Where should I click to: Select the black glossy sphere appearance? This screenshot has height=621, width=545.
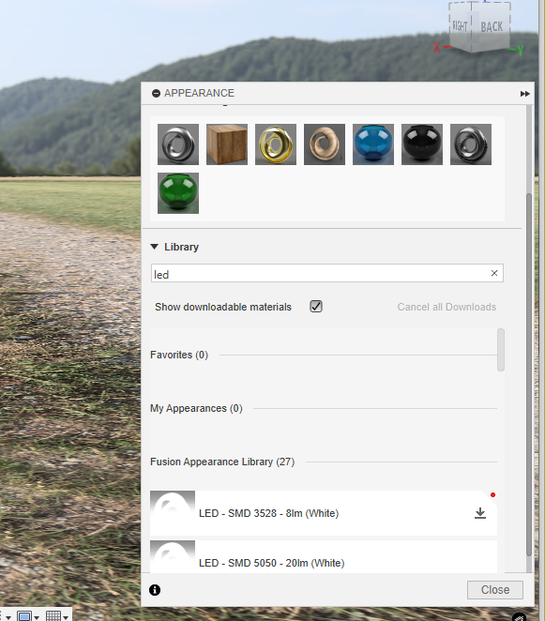pos(422,144)
